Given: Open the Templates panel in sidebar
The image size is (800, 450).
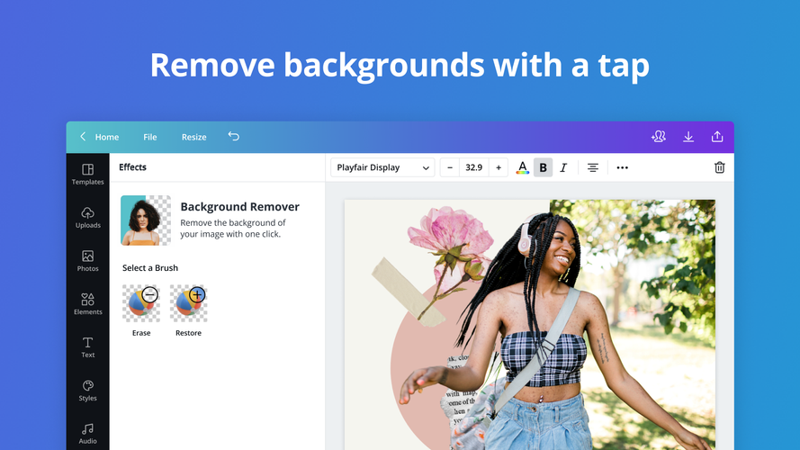Looking at the screenshot, I should 88,175.
